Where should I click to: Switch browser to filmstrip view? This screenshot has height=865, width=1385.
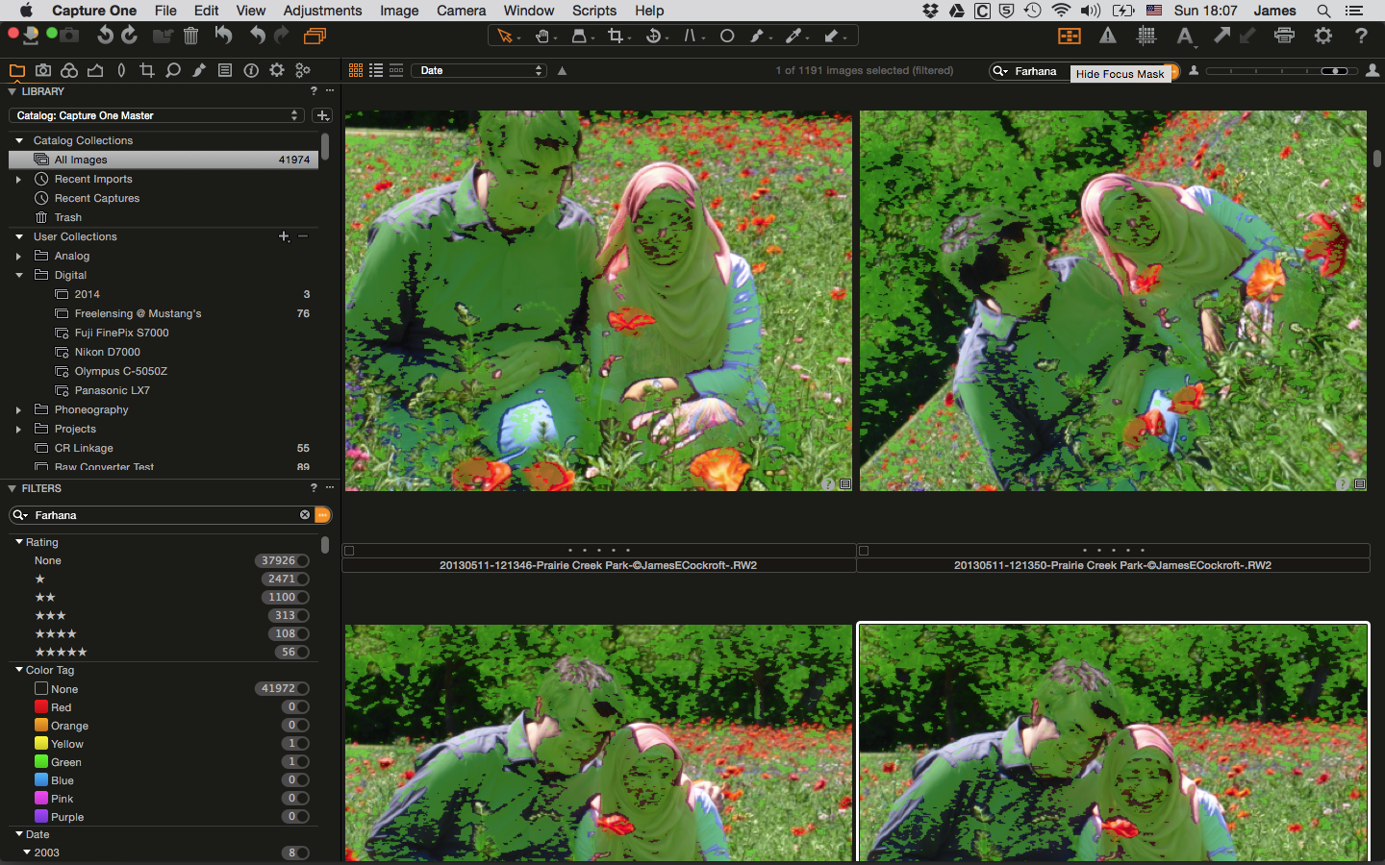(396, 70)
